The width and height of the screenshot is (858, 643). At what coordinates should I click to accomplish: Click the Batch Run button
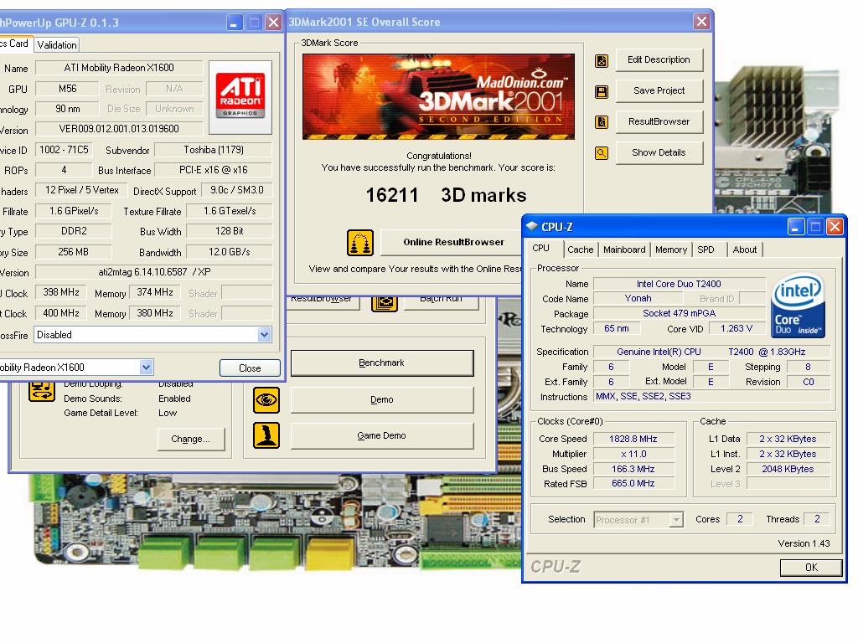point(441,302)
